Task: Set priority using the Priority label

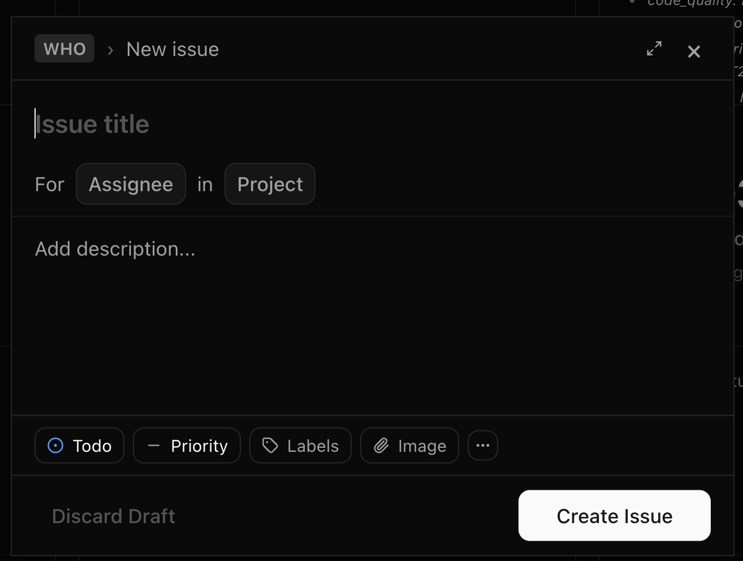Action: [199, 446]
